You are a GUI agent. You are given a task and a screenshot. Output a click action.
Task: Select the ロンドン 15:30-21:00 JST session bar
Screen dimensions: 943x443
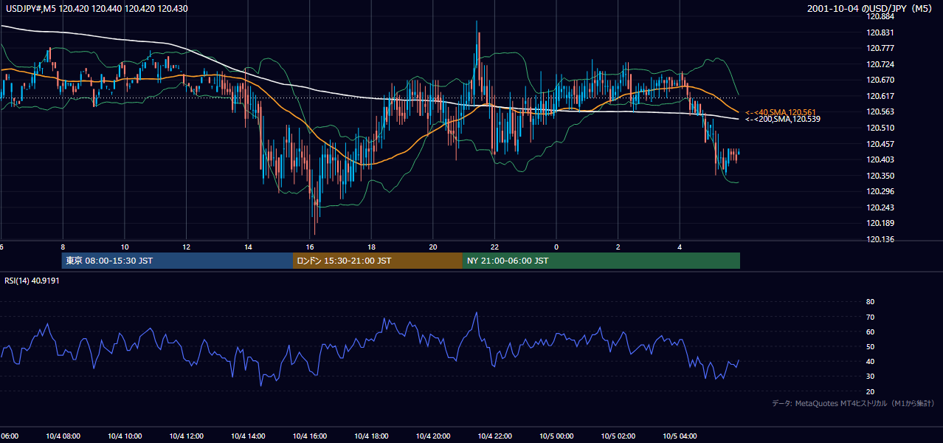(x=378, y=261)
